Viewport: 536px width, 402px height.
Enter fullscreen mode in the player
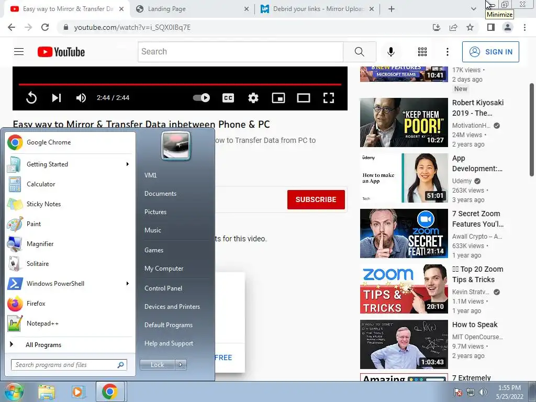click(329, 98)
